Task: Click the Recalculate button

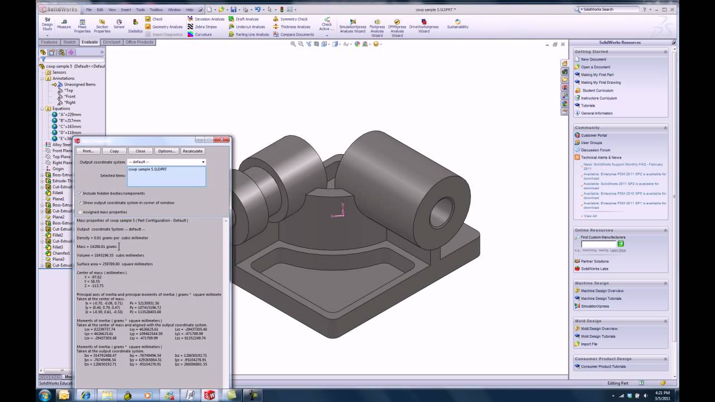Action: pyautogui.click(x=193, y=151)
